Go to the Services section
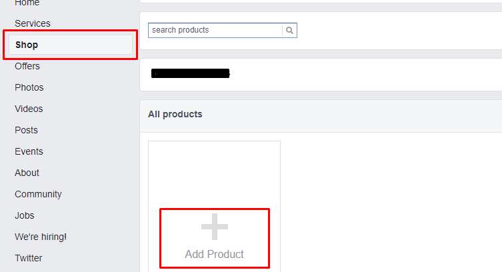 click(33, 23)
